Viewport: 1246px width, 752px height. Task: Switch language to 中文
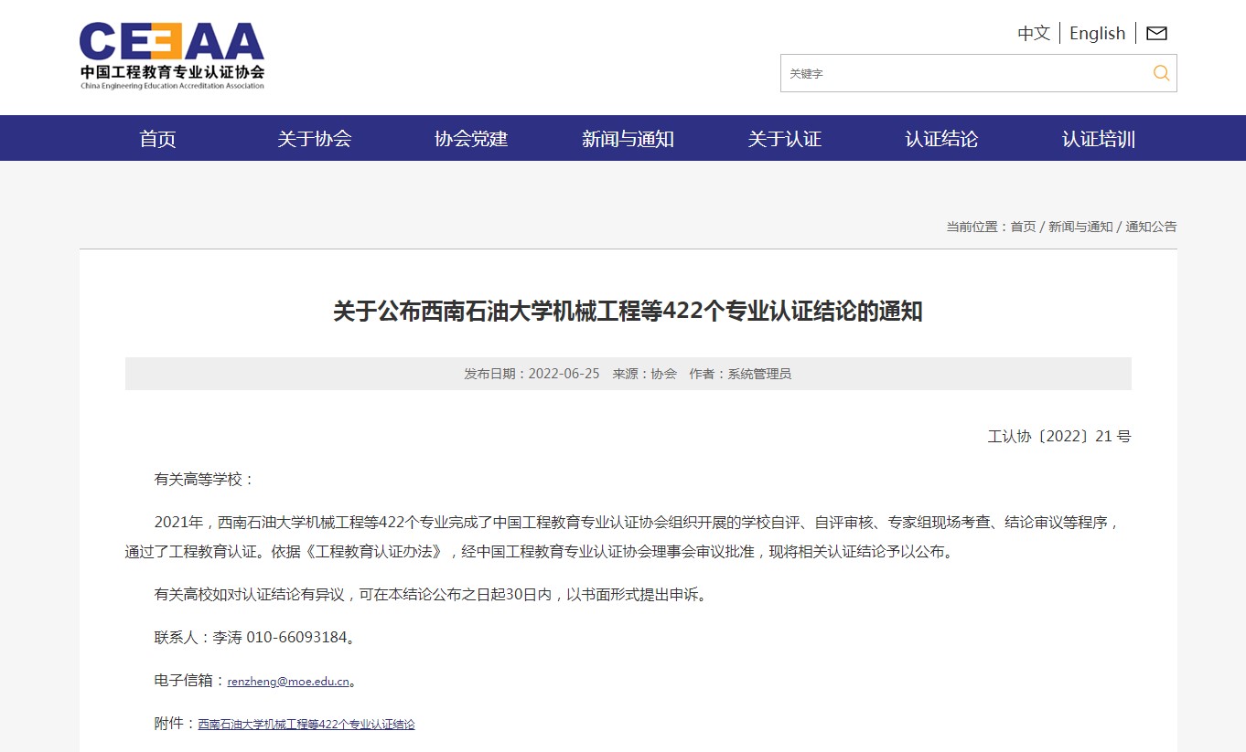pyautogui.click(x=1033, y=34)
